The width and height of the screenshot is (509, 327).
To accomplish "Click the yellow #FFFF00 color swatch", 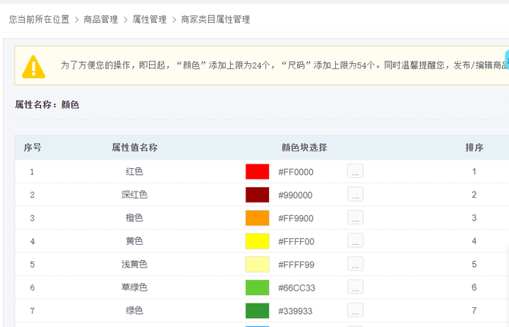I will point(257,241).
